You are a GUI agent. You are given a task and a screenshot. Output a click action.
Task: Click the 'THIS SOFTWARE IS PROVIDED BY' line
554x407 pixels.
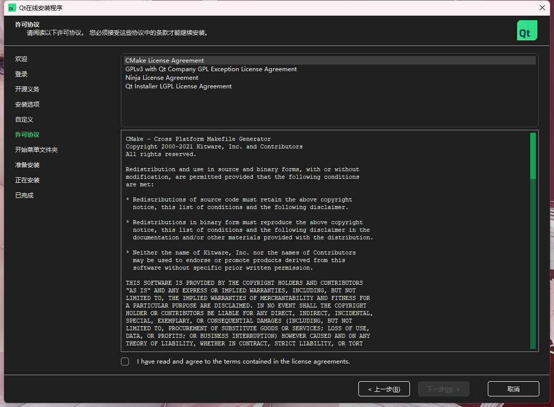click(244, 283)
